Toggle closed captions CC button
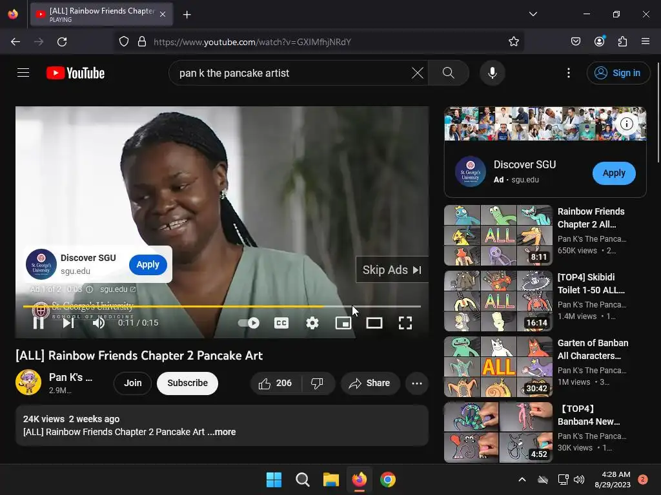Image resolution: width=661 pixels, height=495 pixels. [x=281, y=323]
